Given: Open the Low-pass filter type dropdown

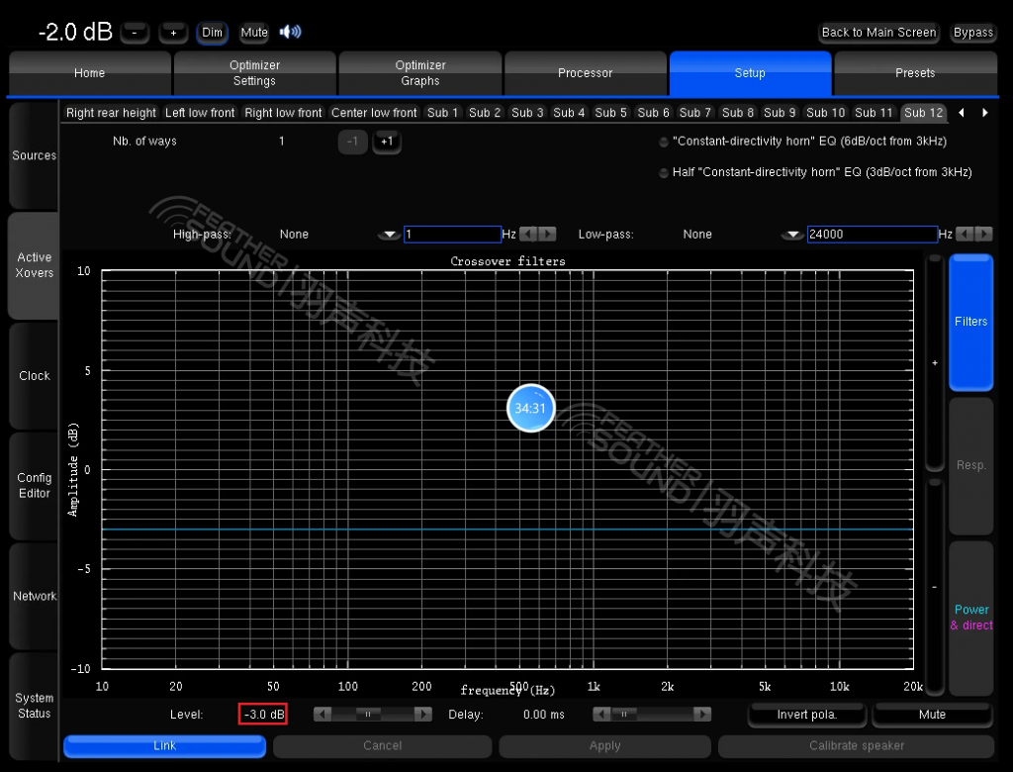Looking at the screenshot, I should pyautogui.click(x=792, y=235).
